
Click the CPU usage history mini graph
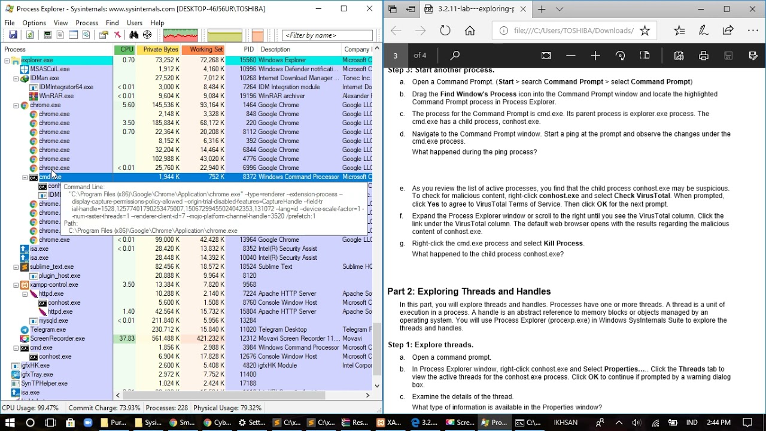tap(181, 35)
